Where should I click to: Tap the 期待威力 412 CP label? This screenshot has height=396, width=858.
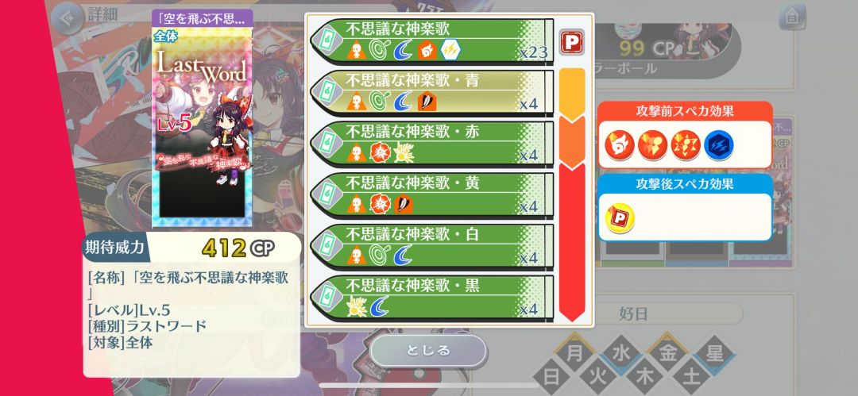pos(191,248)
